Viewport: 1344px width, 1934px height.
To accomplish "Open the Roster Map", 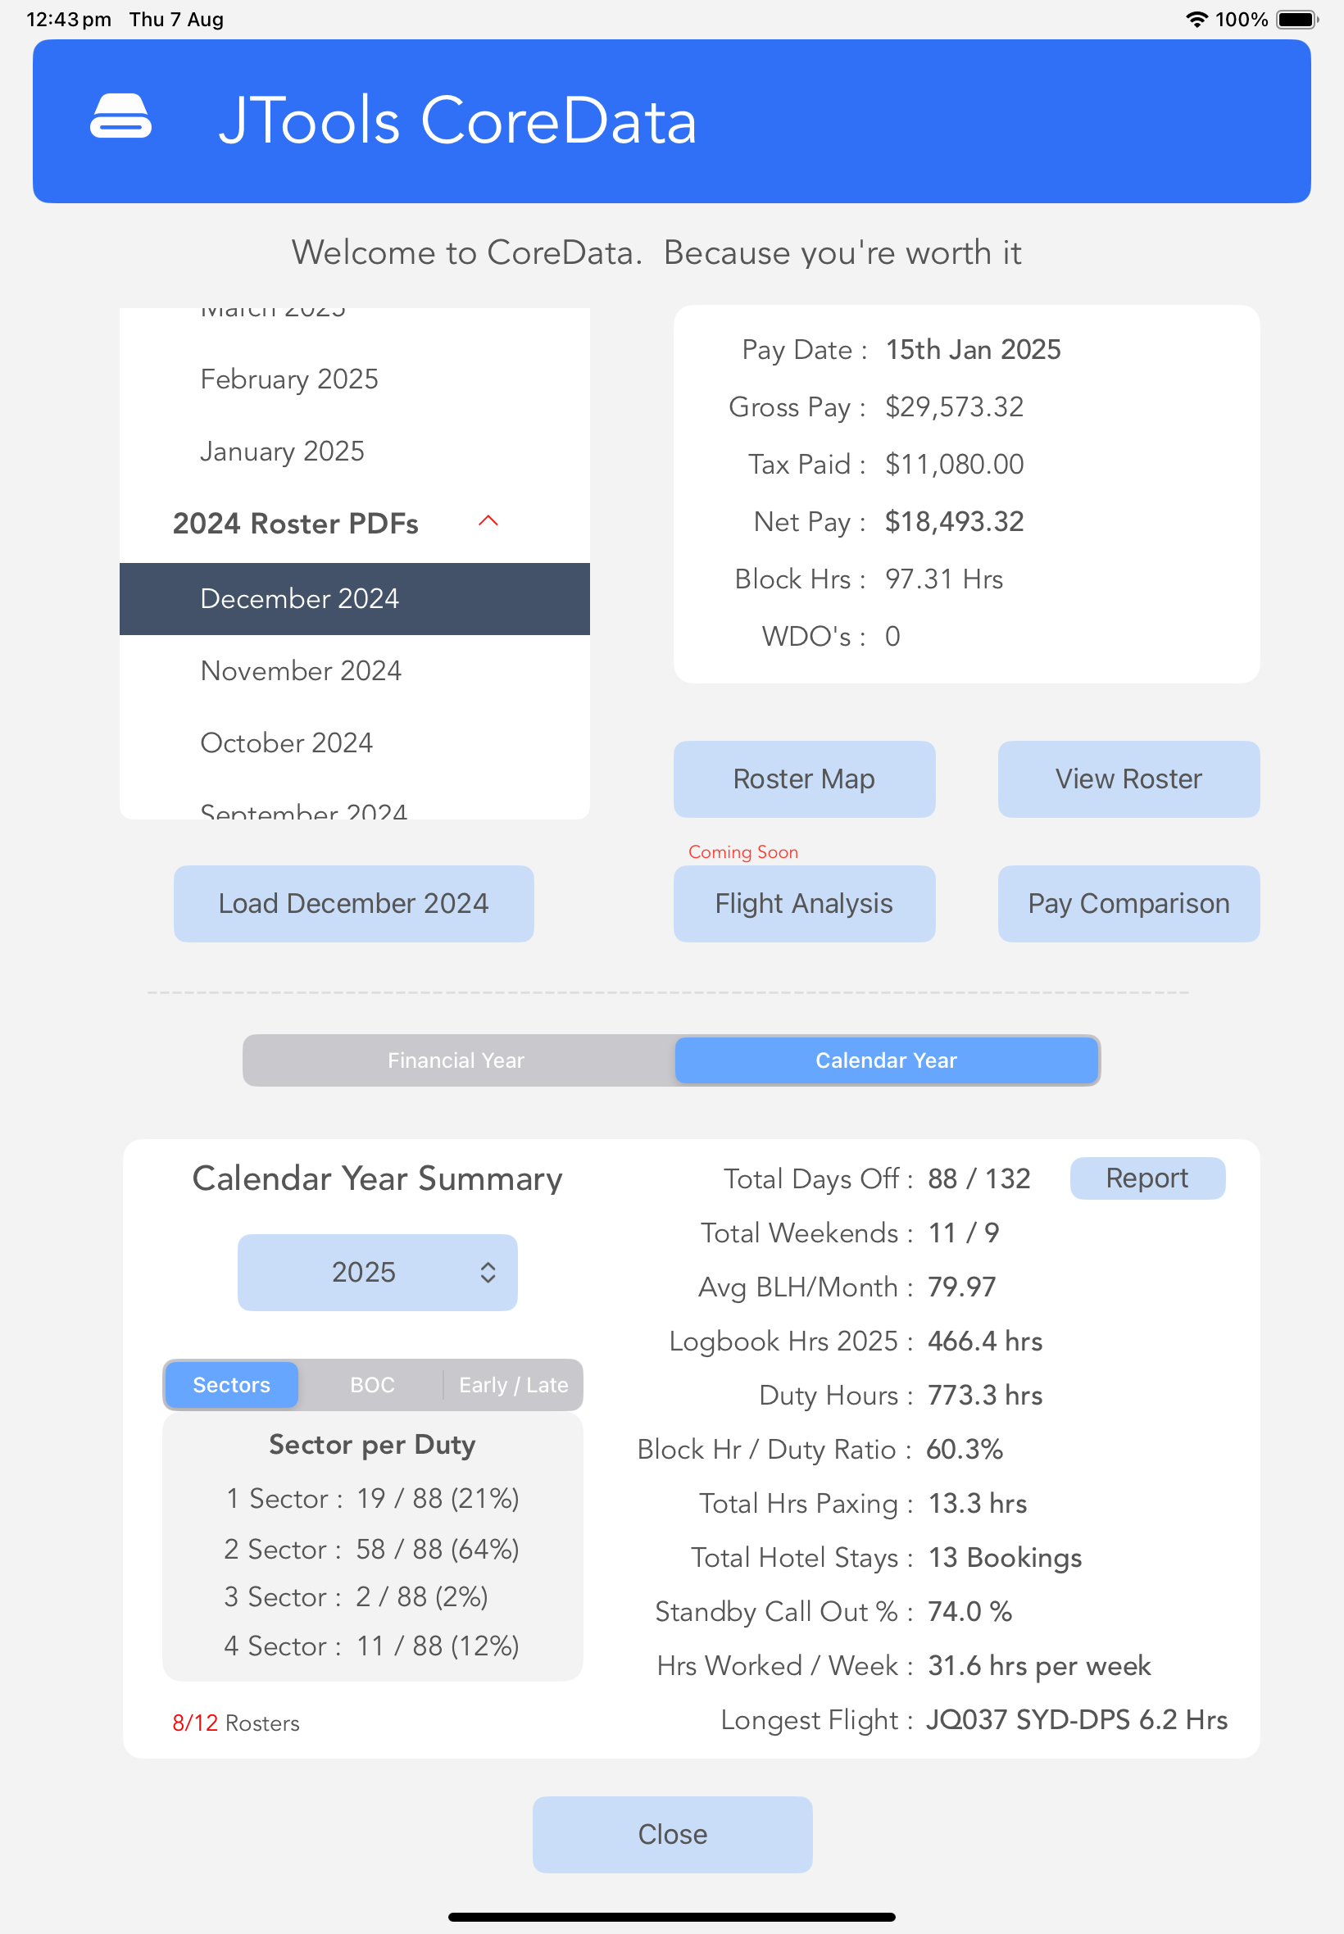I will click(803, 779).
